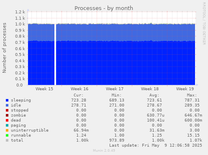
Task: Click the white gap in the Week 15 data
Action: pos(55,55)
